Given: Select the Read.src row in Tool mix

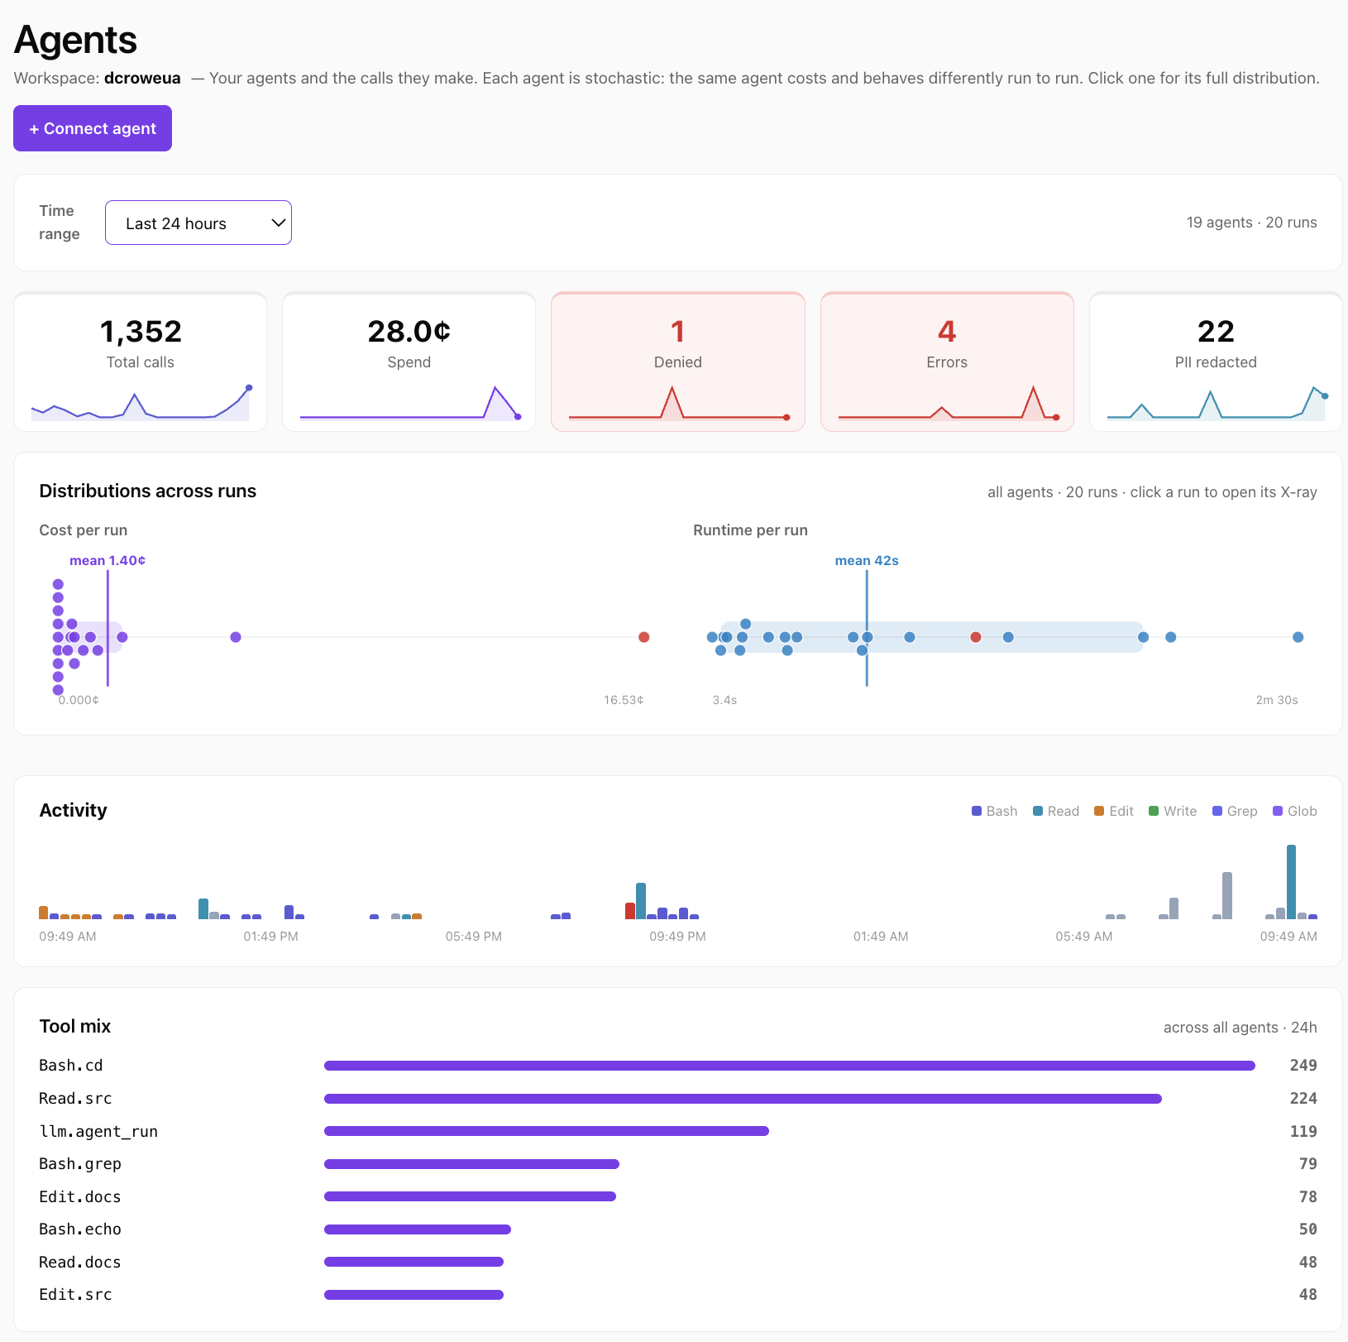Looking at the screenshot, I should pyautogui.click(x=678, y=1099).
